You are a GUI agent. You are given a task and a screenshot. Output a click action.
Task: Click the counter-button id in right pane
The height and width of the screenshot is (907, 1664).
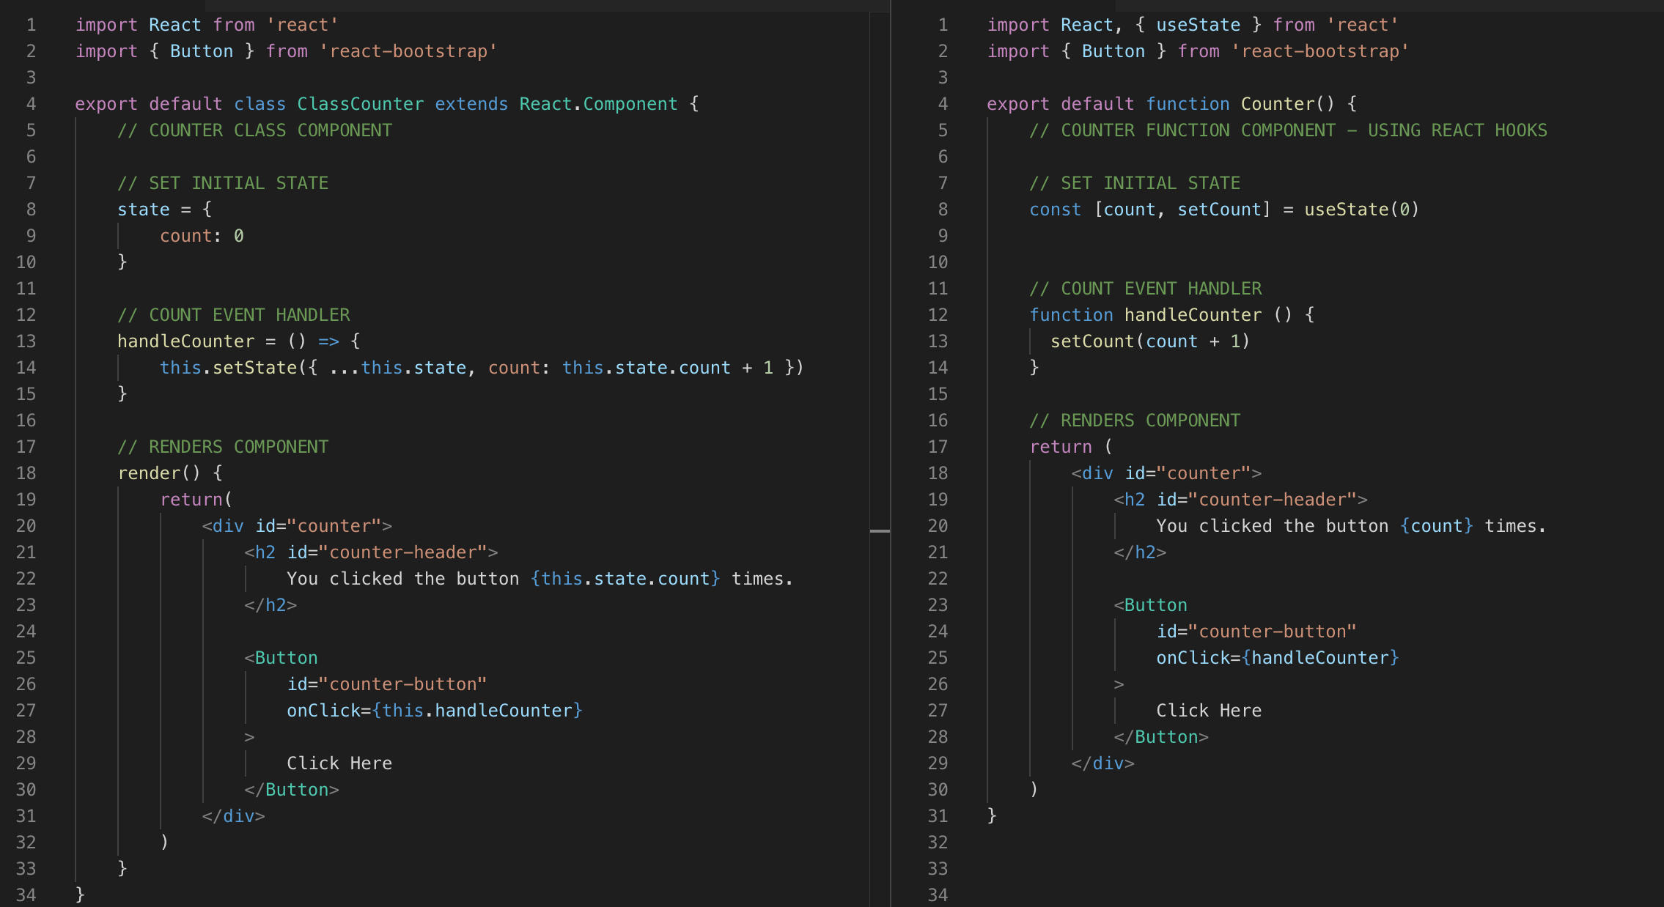click(x=1257, y=631)
